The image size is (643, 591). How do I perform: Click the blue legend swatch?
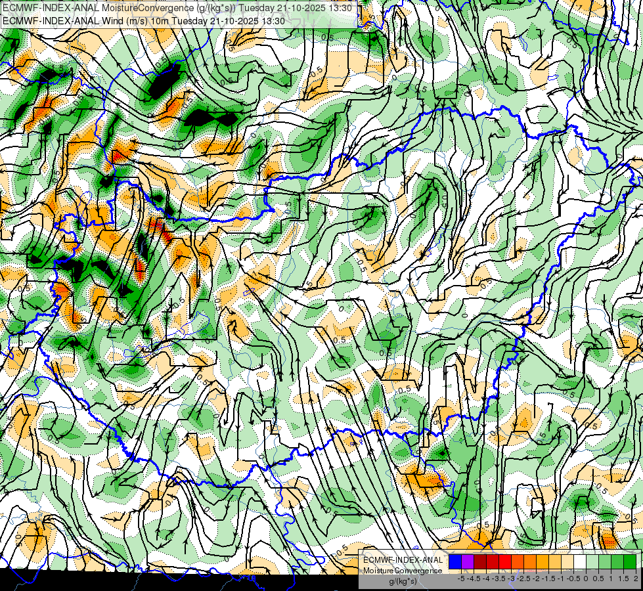tap(455, 562)
